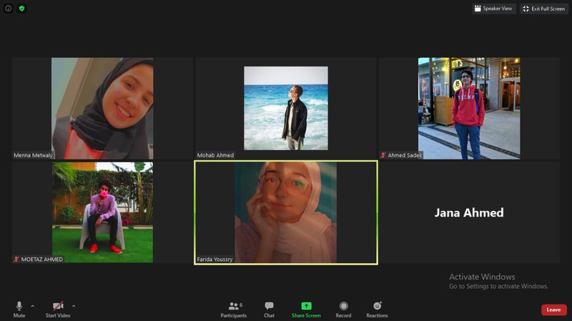The image size is (572, 321).
Task: Open the Reactions menu
Action: coord(377,309)
